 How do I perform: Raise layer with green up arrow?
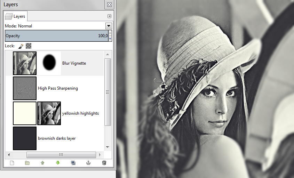click(x=42, y=163)
